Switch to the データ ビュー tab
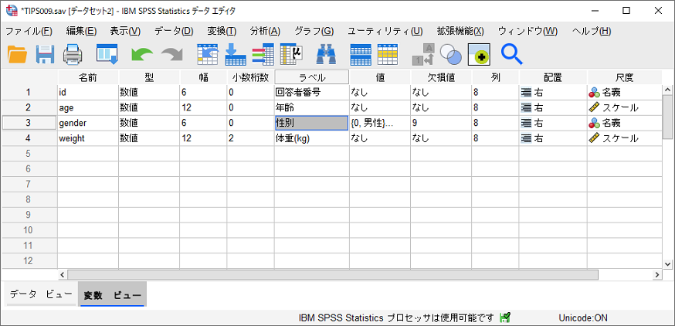The width and height of the screenshot is (675, 326). [x=41, y=295]
